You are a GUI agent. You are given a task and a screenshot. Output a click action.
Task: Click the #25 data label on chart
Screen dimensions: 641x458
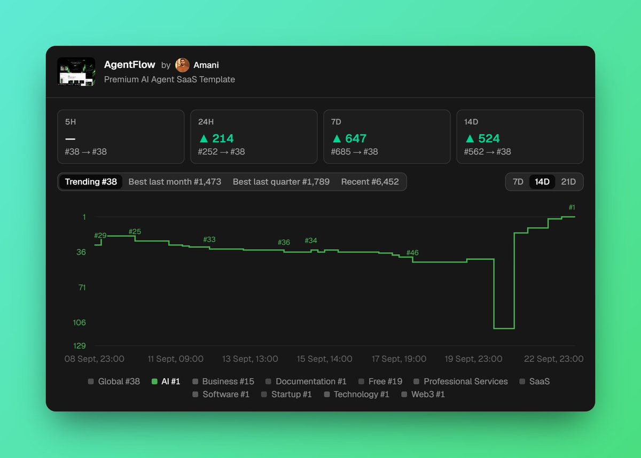tap(135, 231)
